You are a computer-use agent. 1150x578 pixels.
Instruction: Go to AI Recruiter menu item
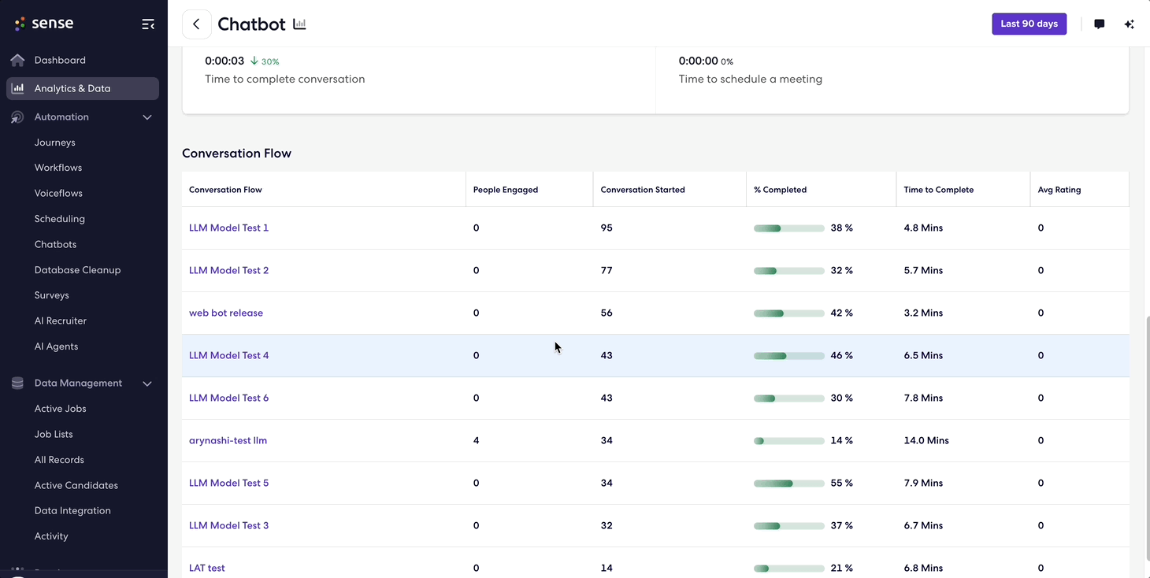[61, 320]
